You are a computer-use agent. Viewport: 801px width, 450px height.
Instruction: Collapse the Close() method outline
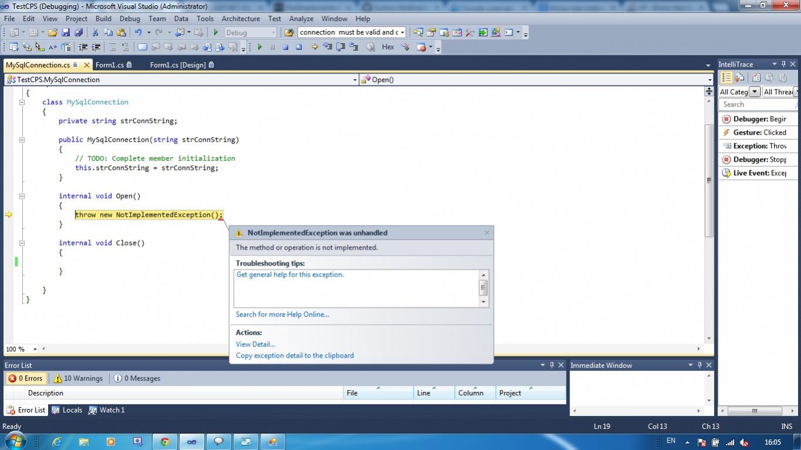click(22, 243)
